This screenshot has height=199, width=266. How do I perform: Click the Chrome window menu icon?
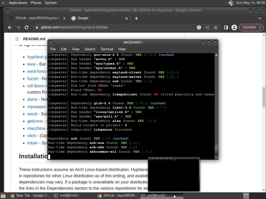point(7,10)
